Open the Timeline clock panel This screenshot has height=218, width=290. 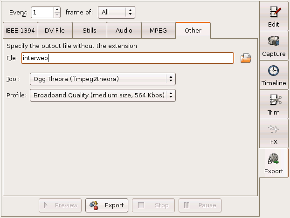[x=274, y=75]
